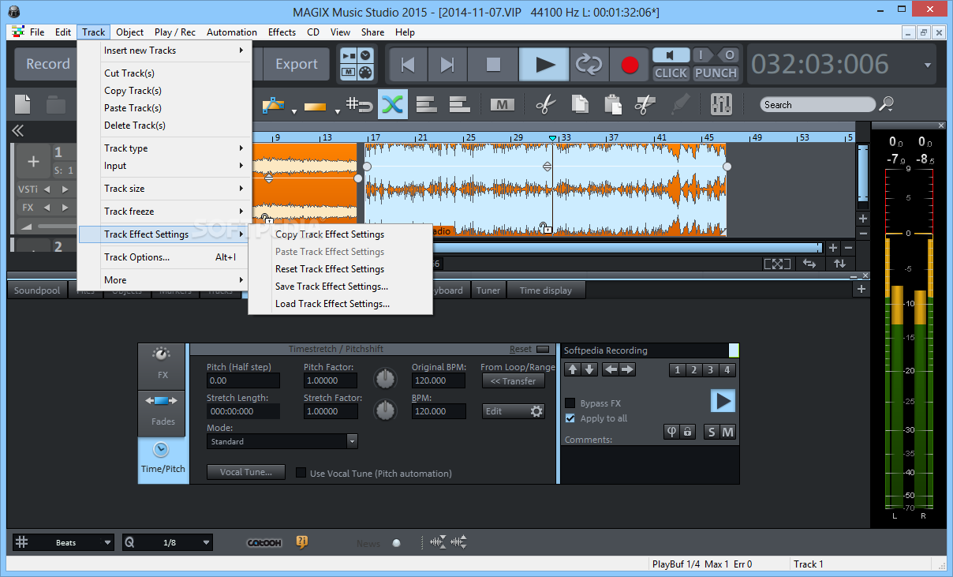Click into the Search field
Screen dimensions: 953x577
(x=818, y=104)
